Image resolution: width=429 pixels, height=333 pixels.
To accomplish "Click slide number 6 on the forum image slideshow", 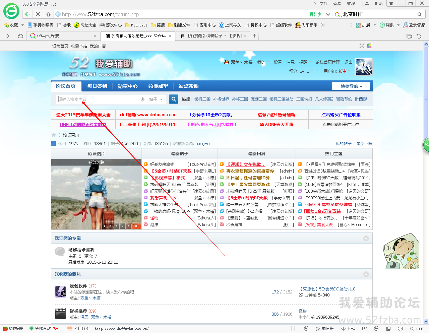I will click(136, 226).
